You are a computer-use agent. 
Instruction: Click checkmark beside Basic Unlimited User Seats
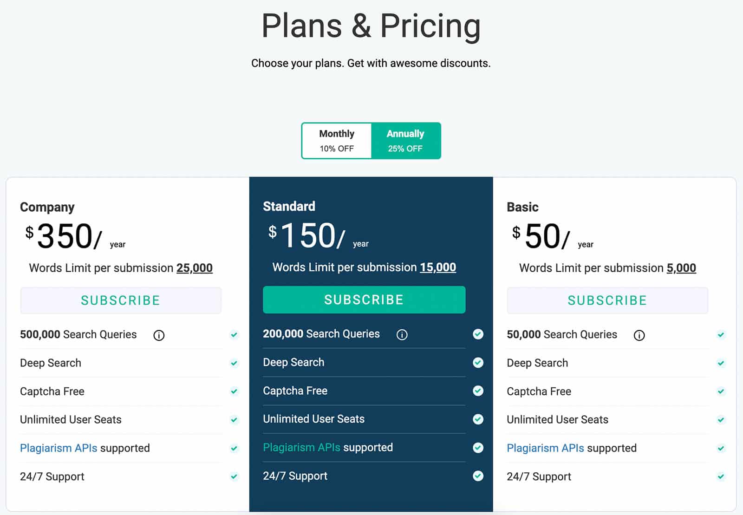[x=721, y=420]
